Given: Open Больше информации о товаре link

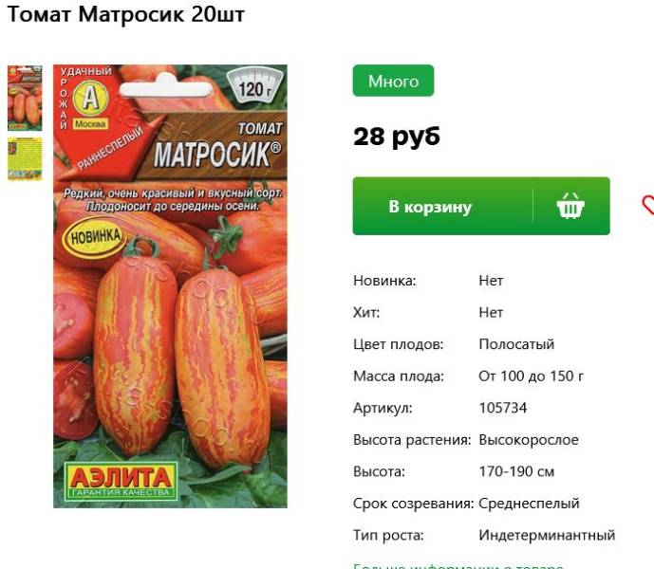Looking at the screenshot, I should [x=458, y=566].
